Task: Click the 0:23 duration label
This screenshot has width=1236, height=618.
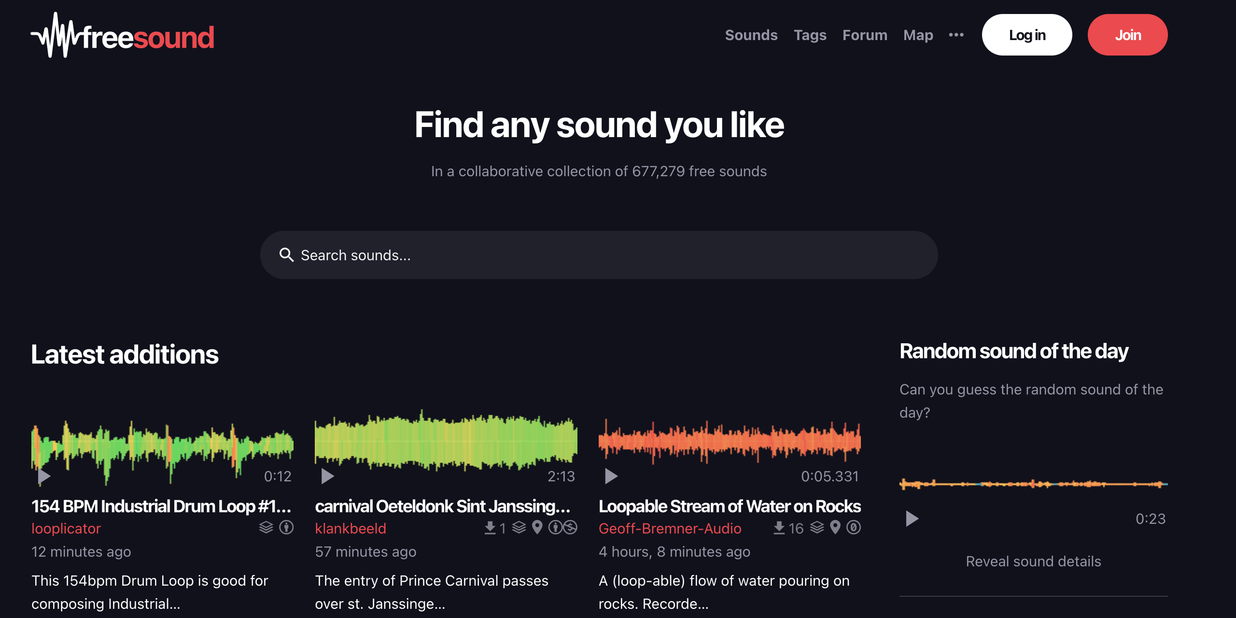Action: (1151, 519)
